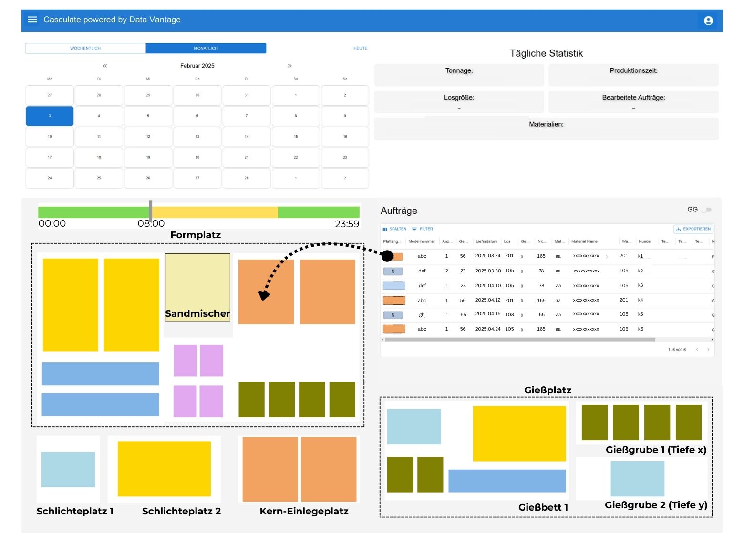744x543 pixels.
Task: Go to previous page of orders table
Action: [697, 350]
